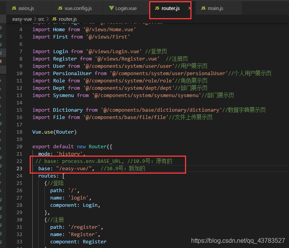The width and height of the screenshot is (289, 248).
Task: Click the //用户展示页 comment on line 9
Action: 191,66
